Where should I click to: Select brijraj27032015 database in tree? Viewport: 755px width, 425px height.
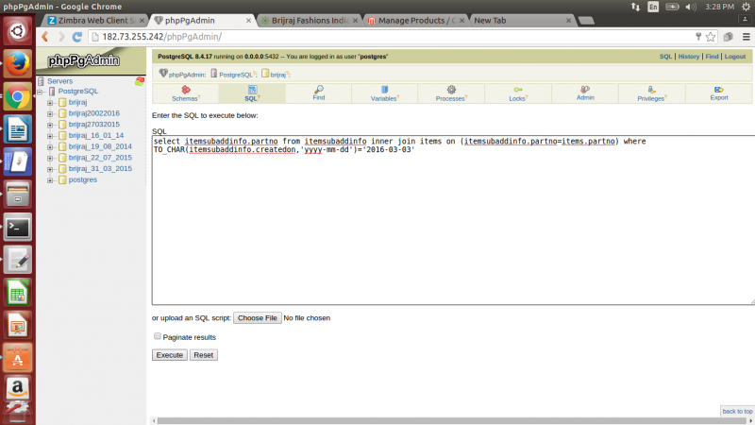93,125
